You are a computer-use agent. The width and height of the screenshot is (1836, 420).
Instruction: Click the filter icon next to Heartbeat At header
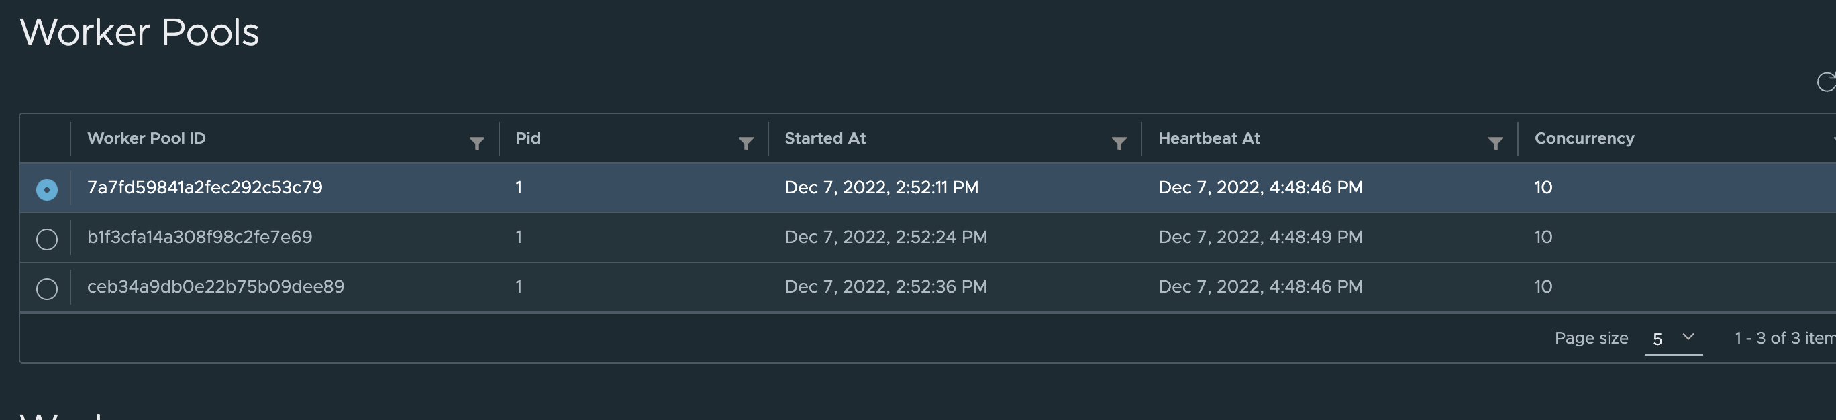pos(1495,143)
